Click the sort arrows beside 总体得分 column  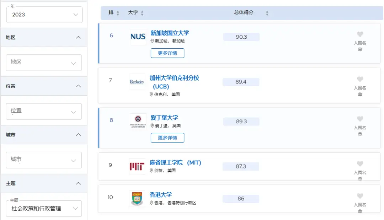[x=267, y=13]
